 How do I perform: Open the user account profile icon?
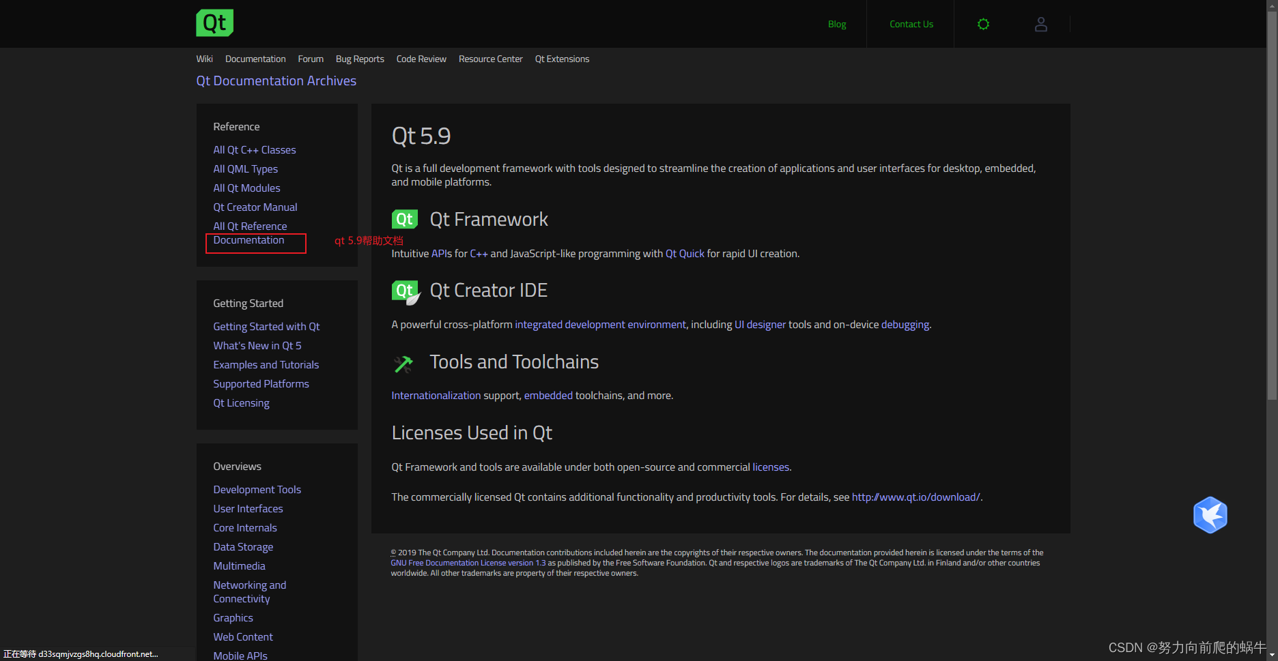1040,24
